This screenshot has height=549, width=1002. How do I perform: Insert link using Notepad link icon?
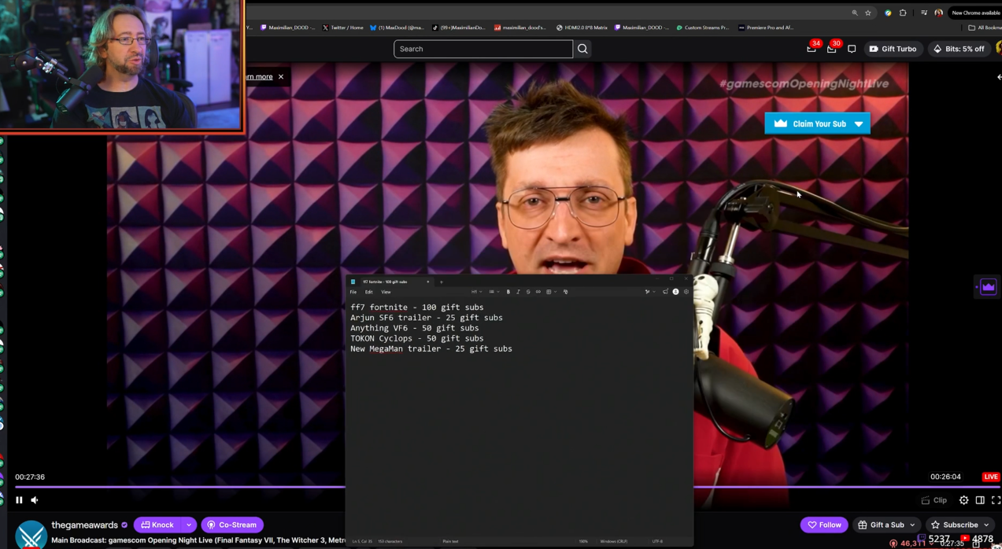[x=538, y=292]
